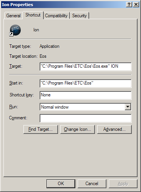The image size is (141, 192).
Task: Open the Change Icon dialog
Action: (x=78, y=129)
